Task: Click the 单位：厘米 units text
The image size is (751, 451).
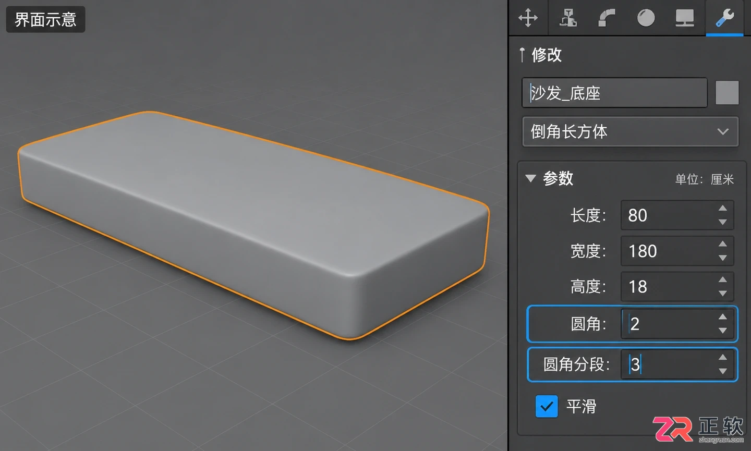Action: point(705,179)
